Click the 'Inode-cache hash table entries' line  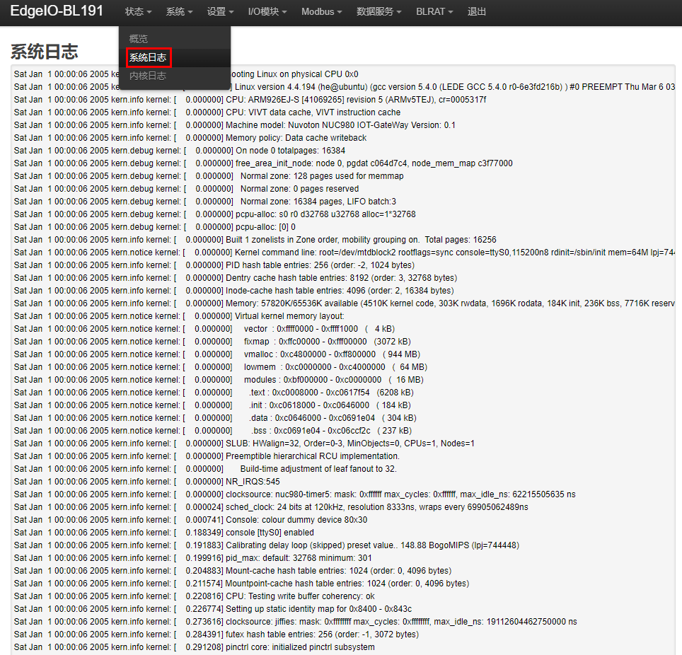point(234,291)
